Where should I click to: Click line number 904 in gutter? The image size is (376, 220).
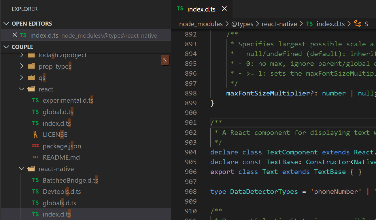[x=191, y=152]
